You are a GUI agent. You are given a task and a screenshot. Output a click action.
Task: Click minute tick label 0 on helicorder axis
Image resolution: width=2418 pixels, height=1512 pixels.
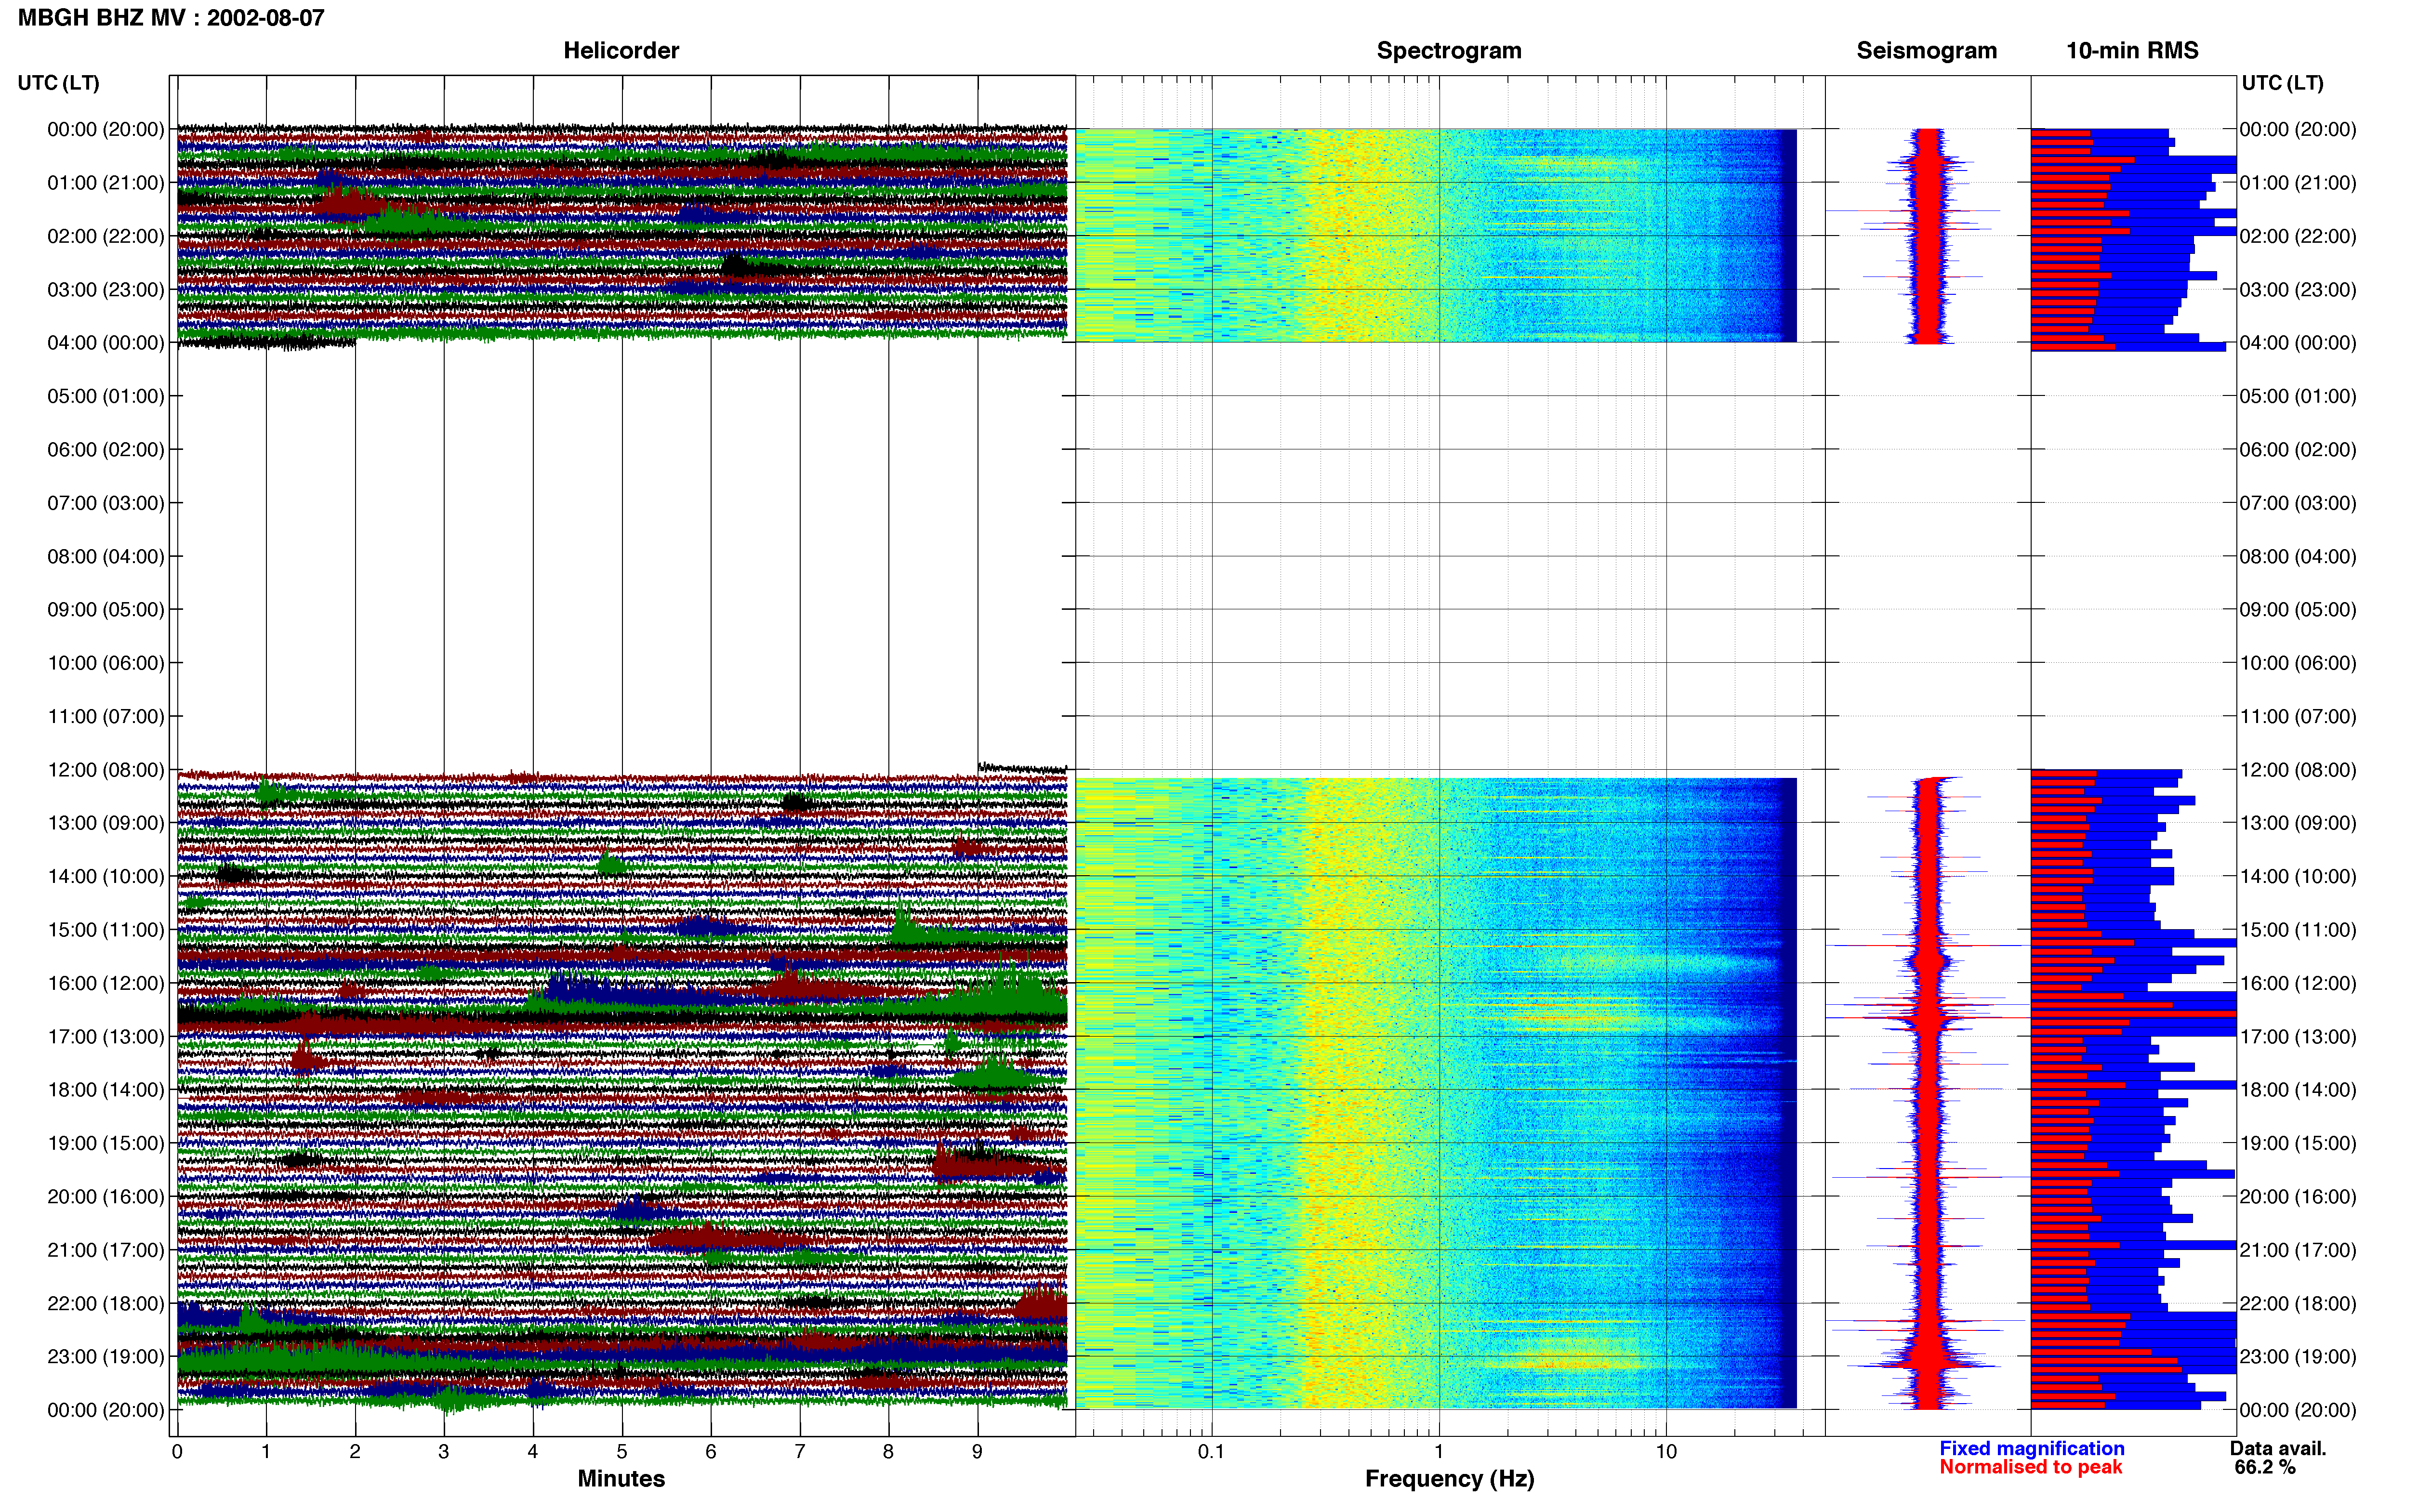[177, 1452]
